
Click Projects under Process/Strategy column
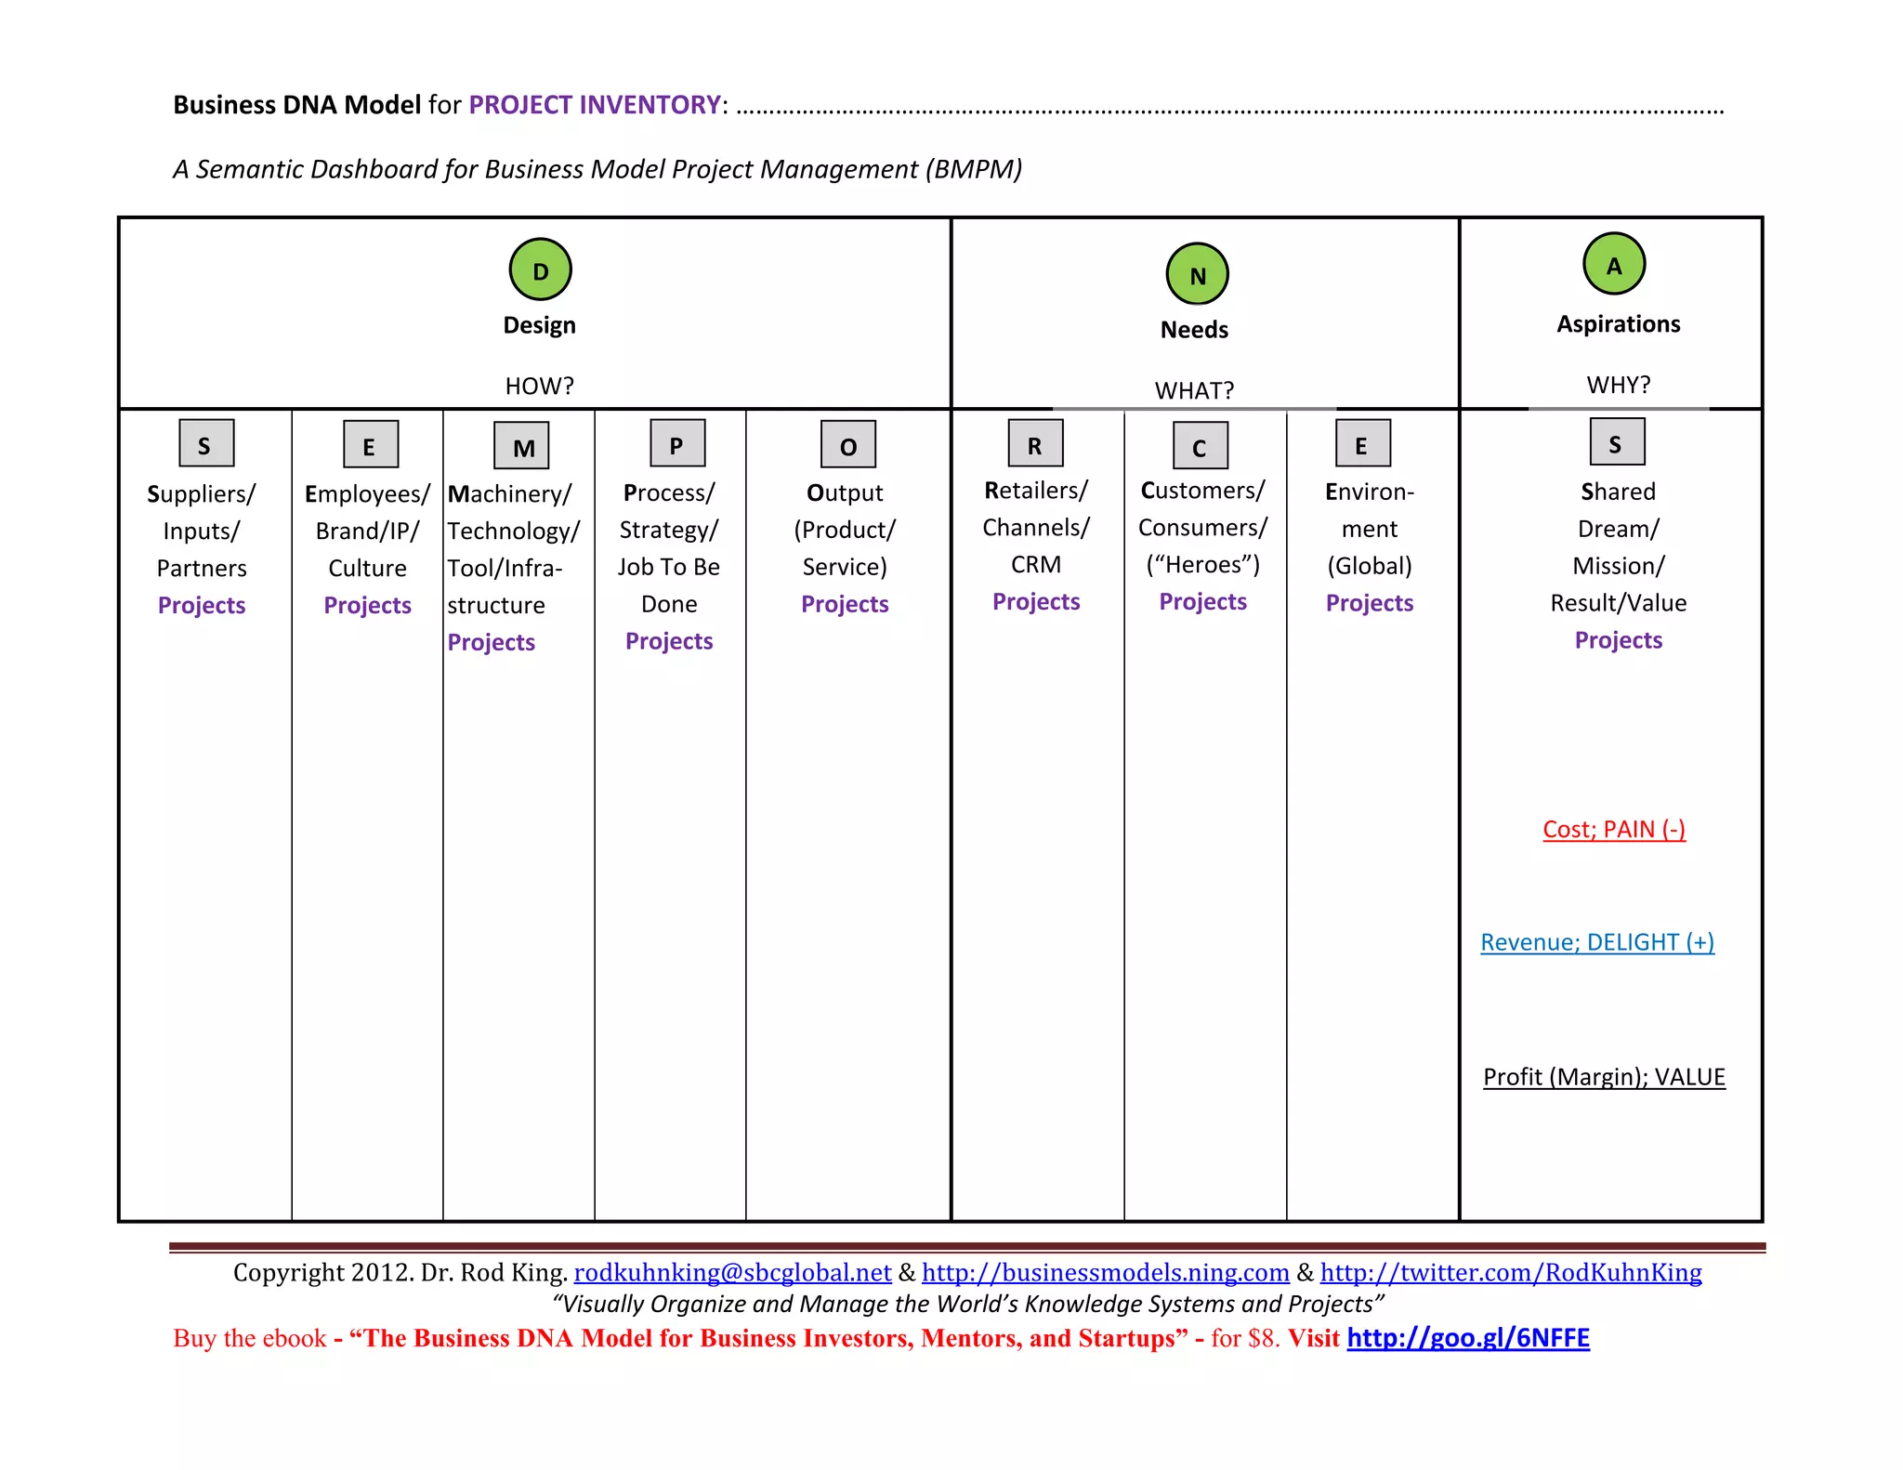click(669, 642)
